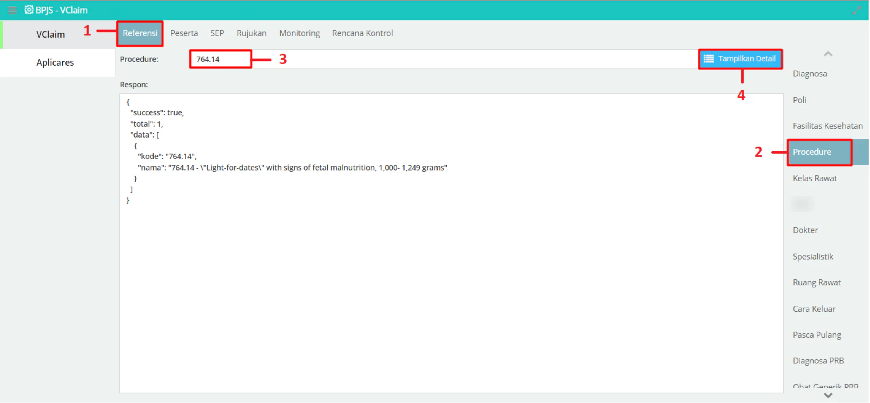The width and height of the screenshot is (870, 403).
Task: Select Fasilitas Kesehatan in the reference list
Action: (x=828, y=126)
